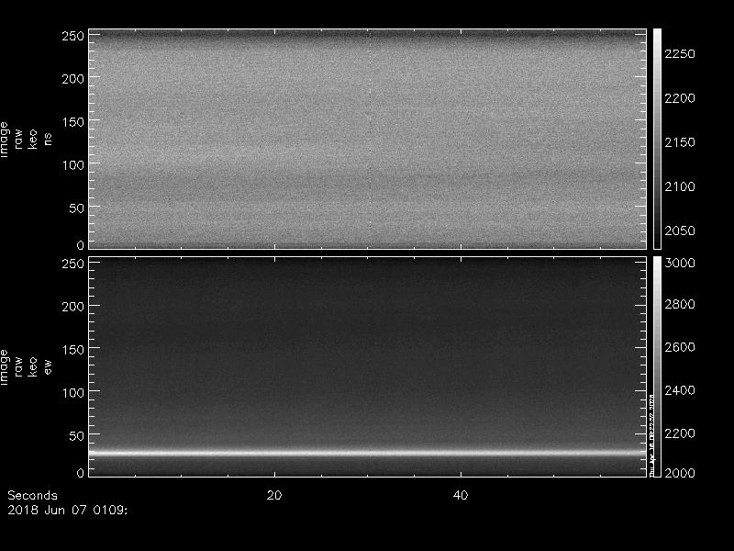The height and width of the screenshot is (551, 734).
Task: Click the 2600 value on lower colorbar
Action: coord(682,347)
